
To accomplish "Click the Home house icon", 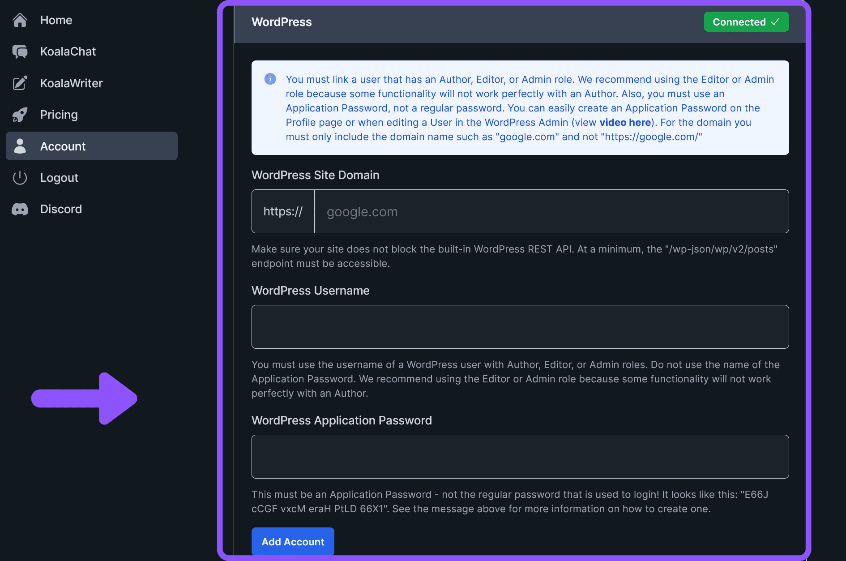I will point(20,20).
